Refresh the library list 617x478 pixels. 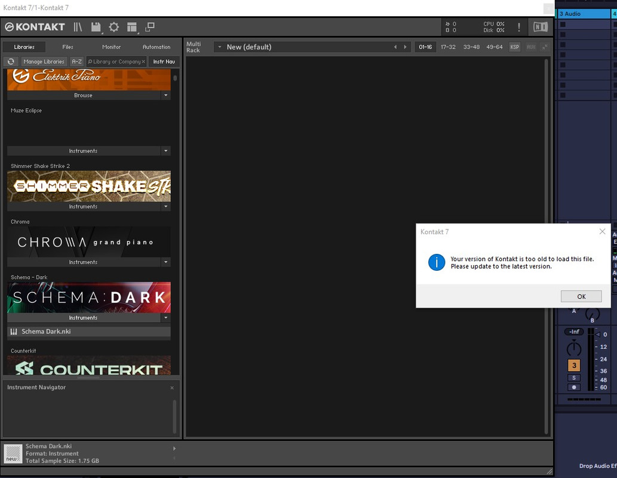click(x=11, y=62)
